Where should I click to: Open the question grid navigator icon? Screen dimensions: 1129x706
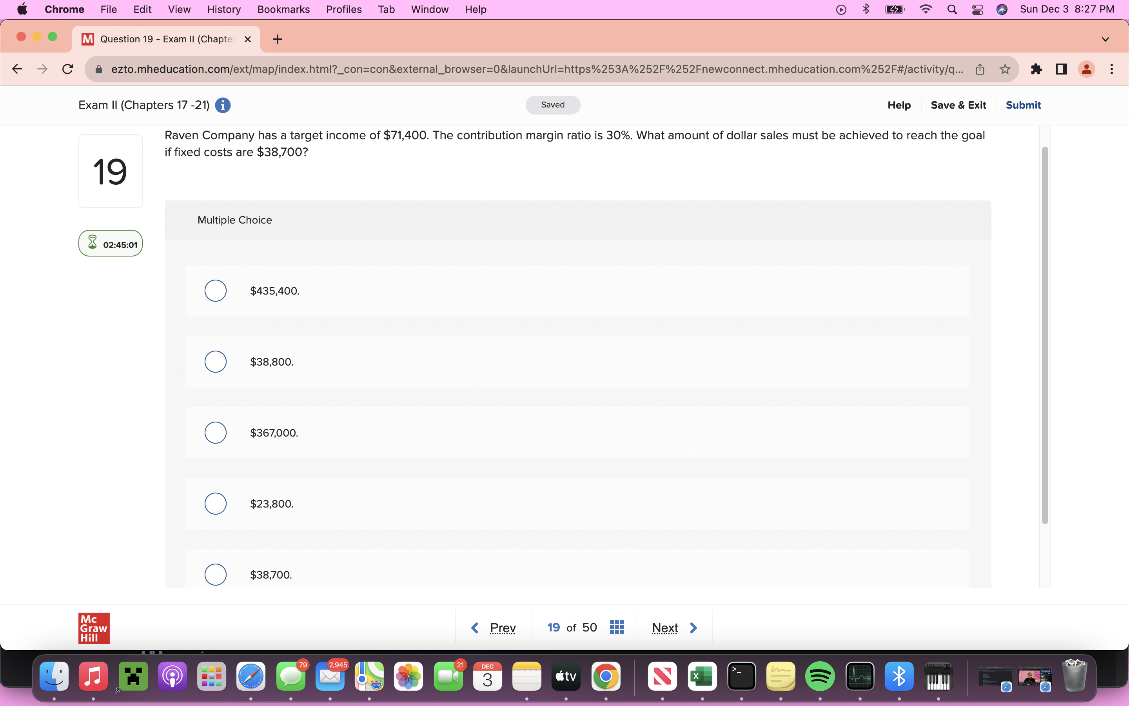click(616, 627)
